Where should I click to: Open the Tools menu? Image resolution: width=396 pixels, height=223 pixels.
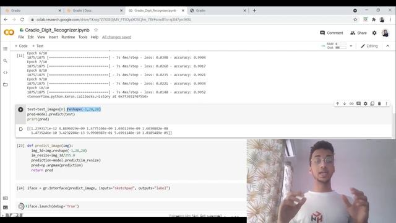pyautogui.click(x=83, y=37)
